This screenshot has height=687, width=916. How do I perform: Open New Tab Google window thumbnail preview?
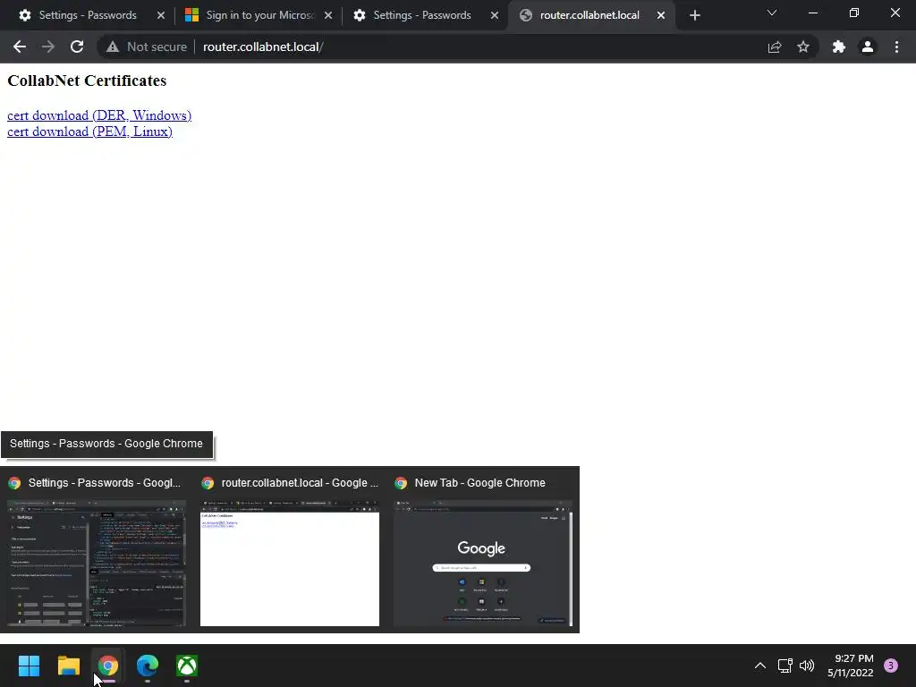point(482,550)
